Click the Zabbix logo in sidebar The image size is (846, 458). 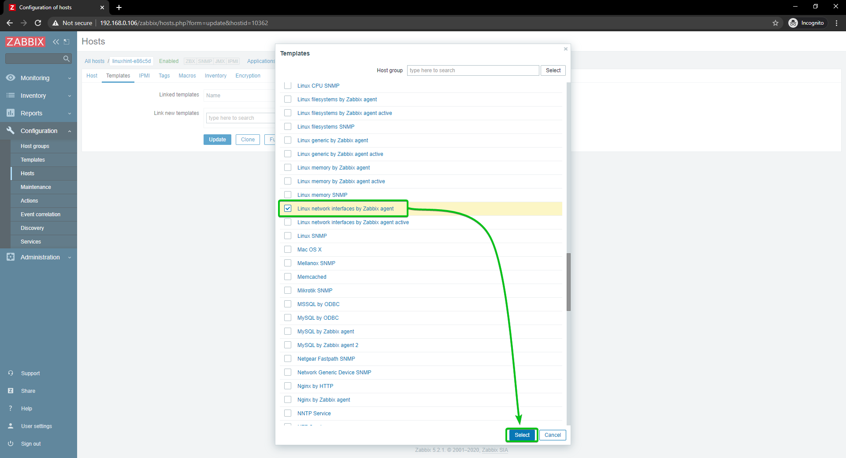tap(25, 42)
